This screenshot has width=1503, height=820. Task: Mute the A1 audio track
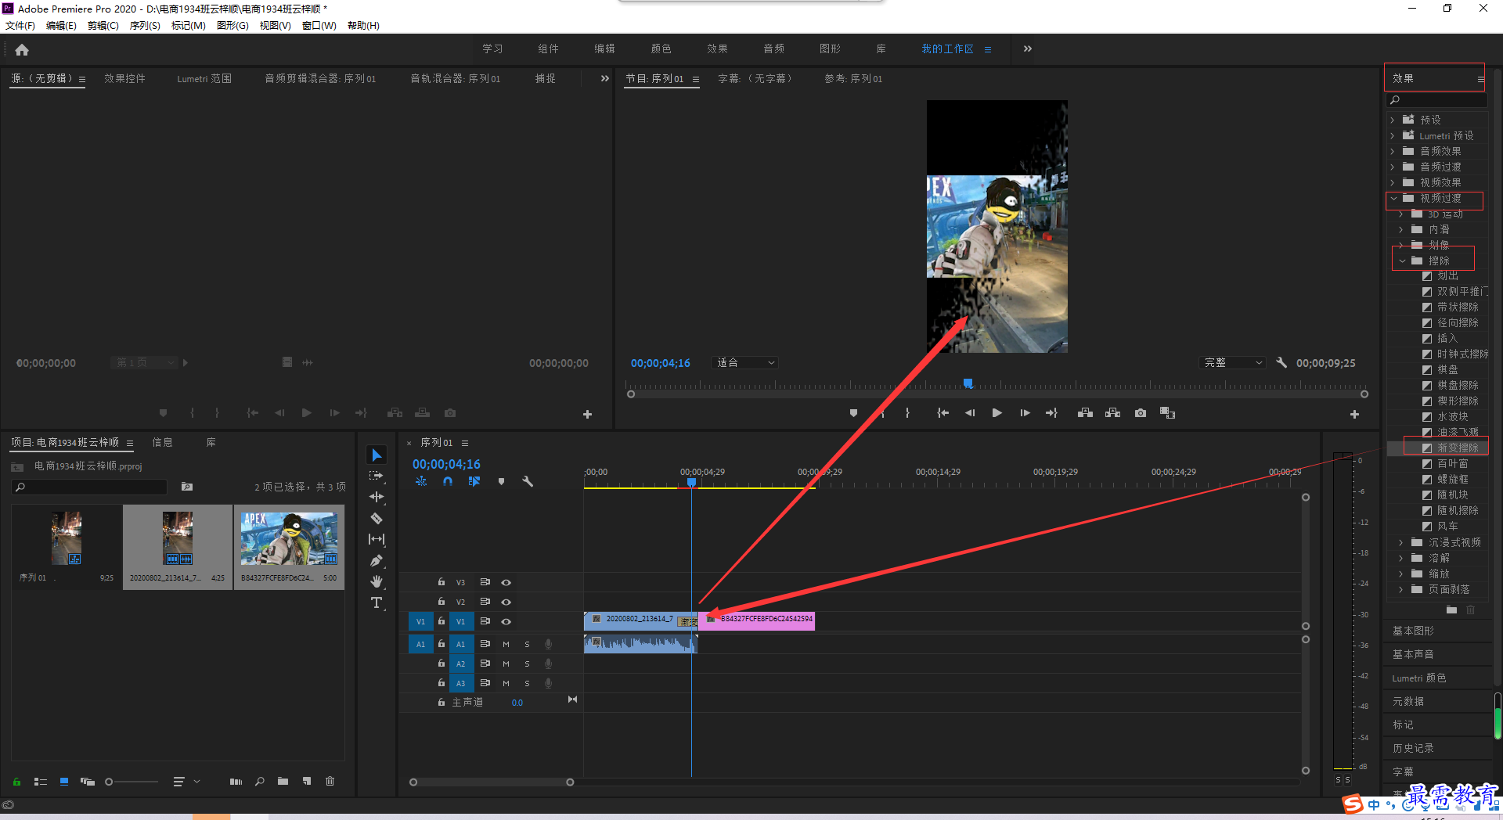click(506, 644)
